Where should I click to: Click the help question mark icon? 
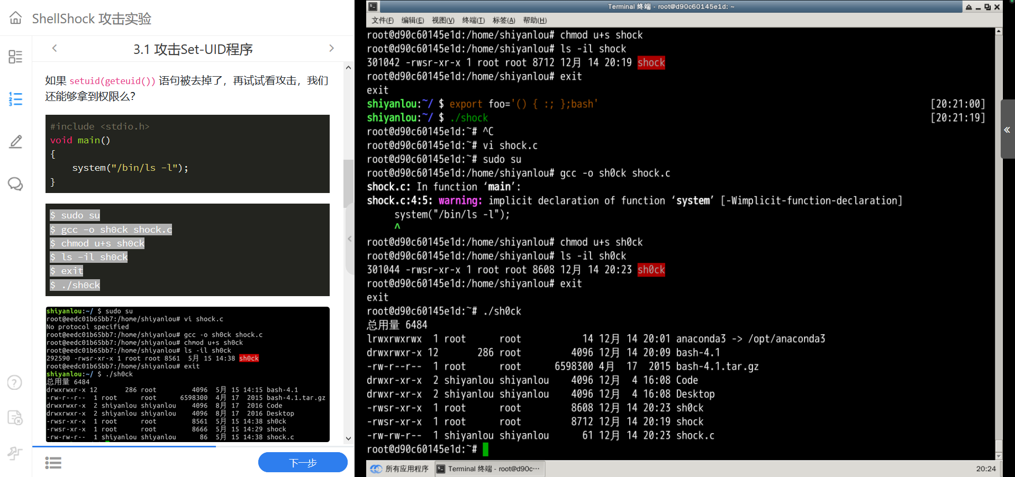point(15,382)
